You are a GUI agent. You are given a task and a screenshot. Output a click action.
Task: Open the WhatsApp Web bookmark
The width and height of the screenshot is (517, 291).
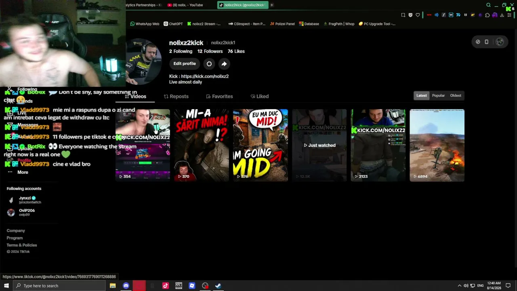[x=145, y=24]
